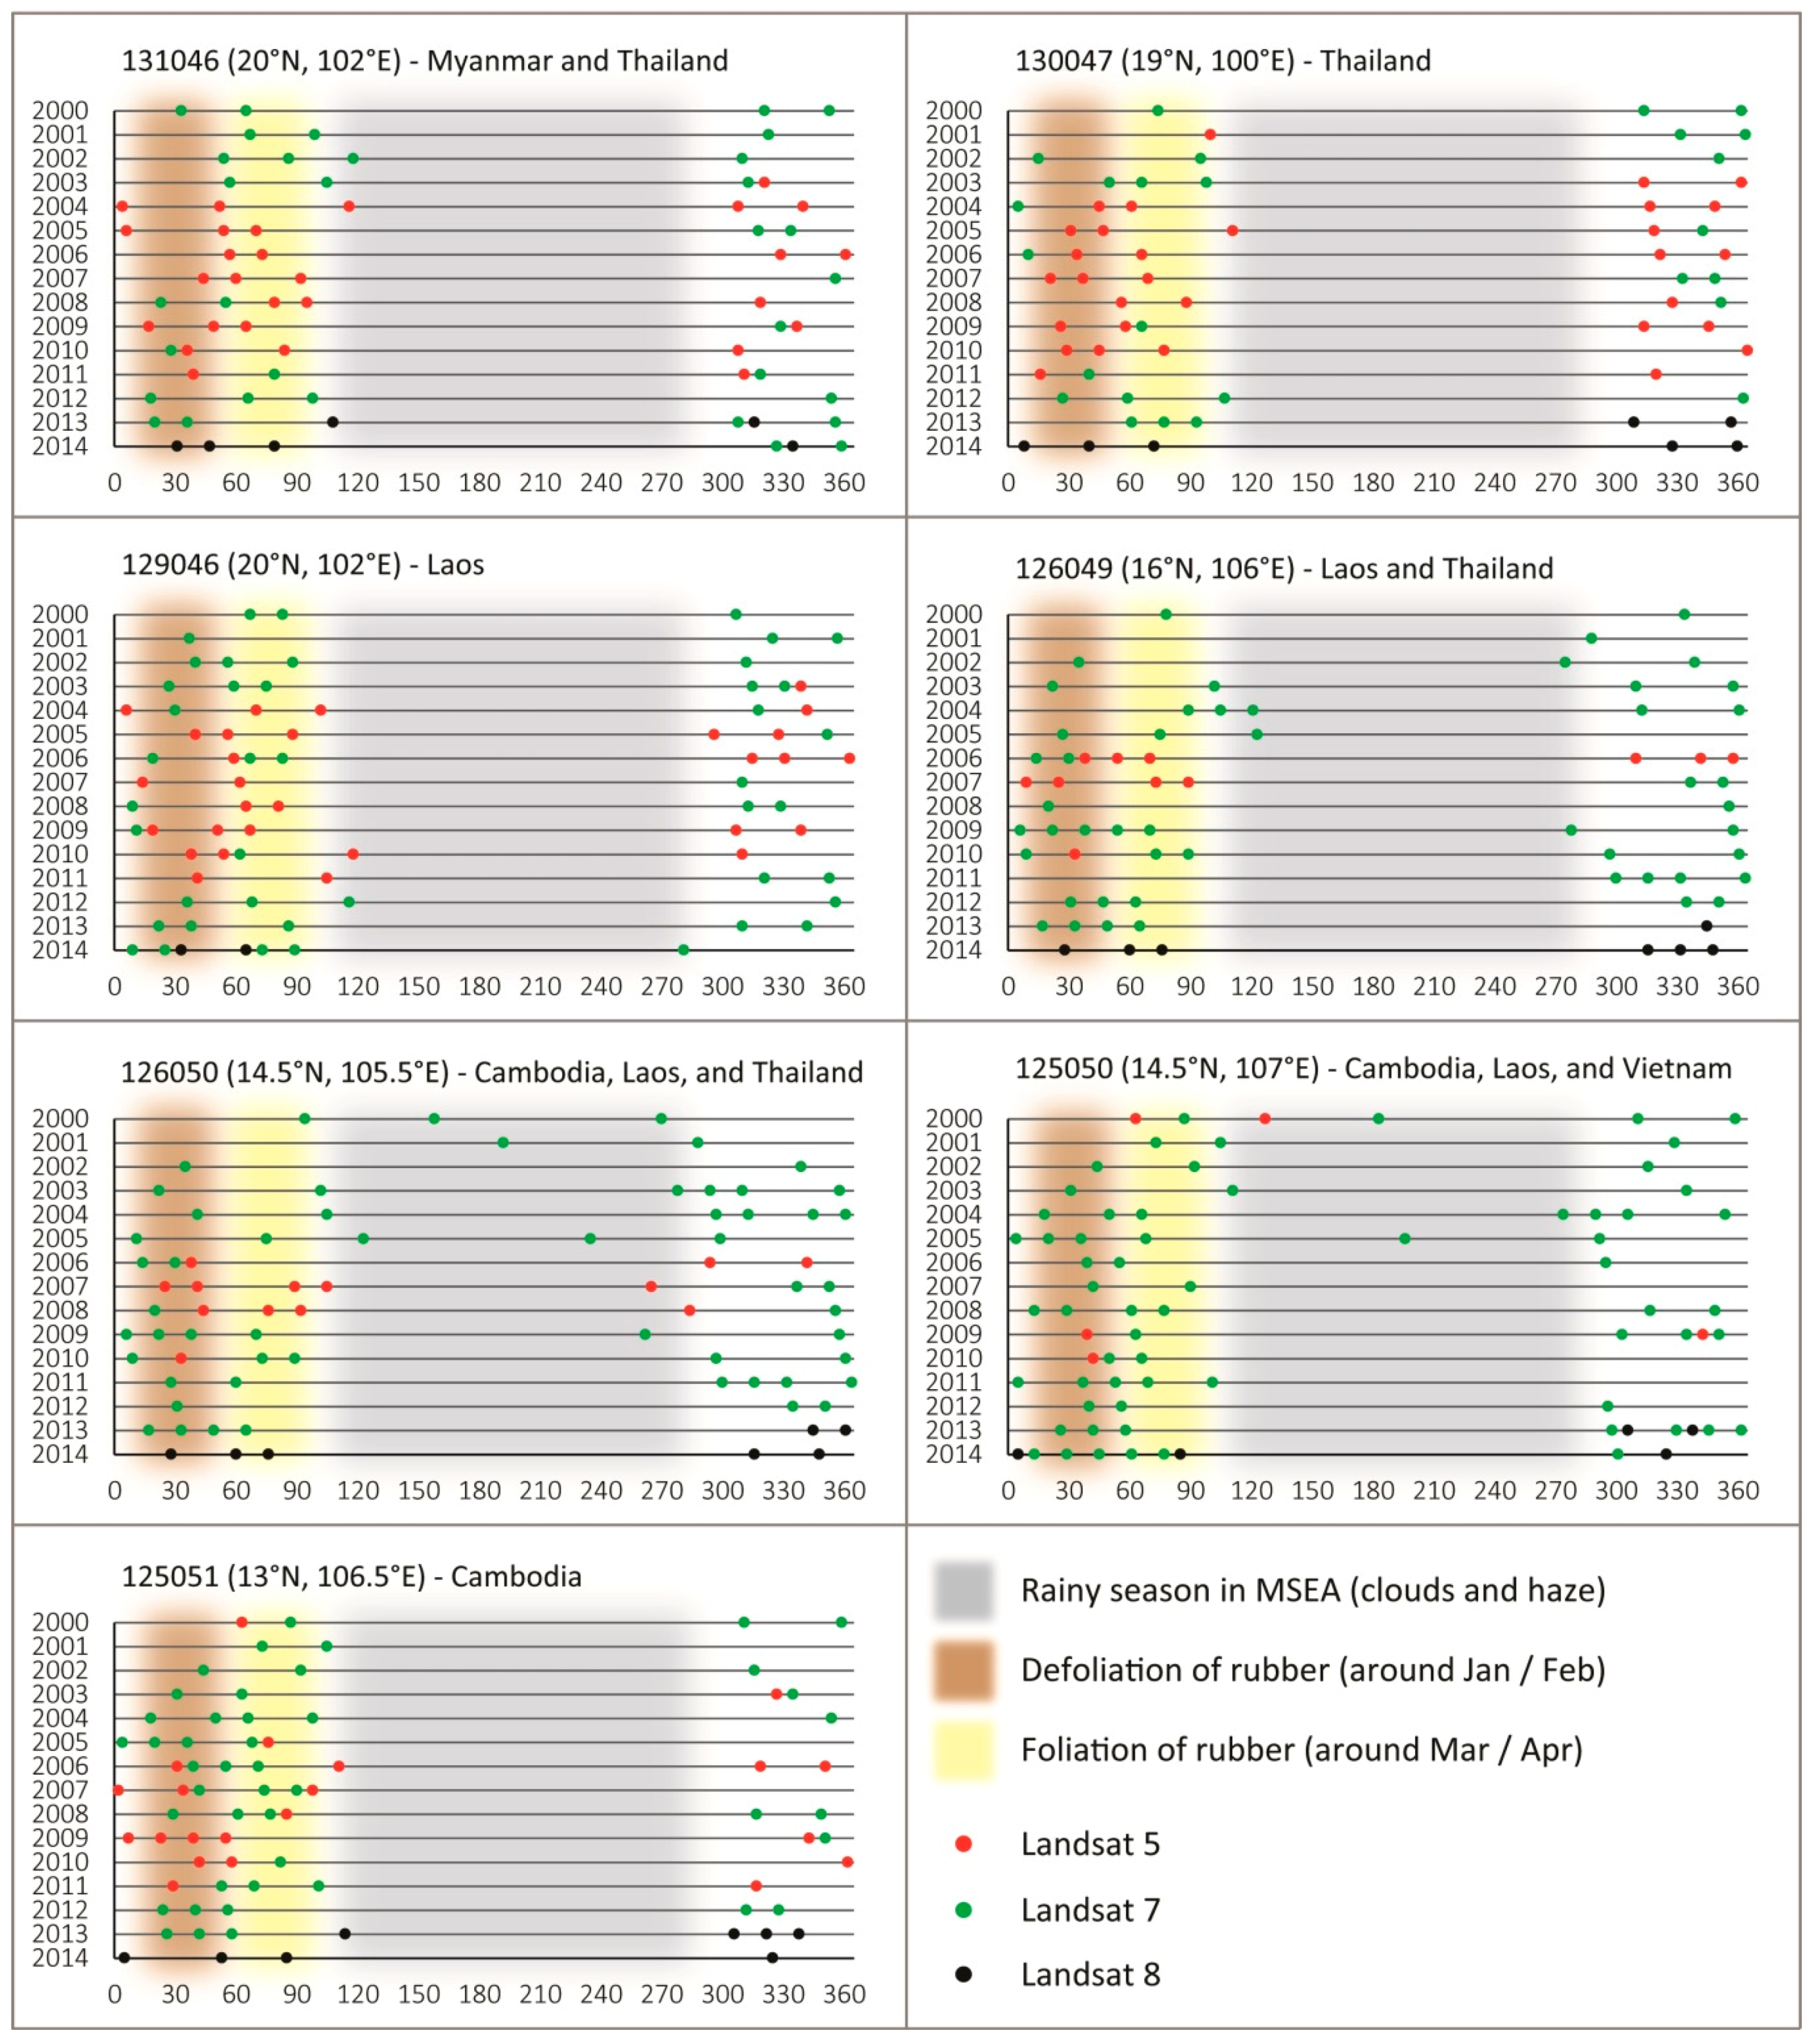The width and height of the screenshot is (1815, 2044).
Task: Click the 126049 Laos and Thailand title
Action: click(x=1284, y=570)
